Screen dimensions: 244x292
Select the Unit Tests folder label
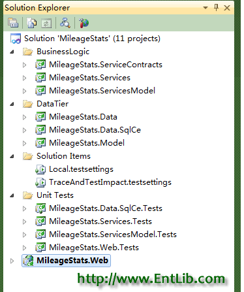coord(55,195)
